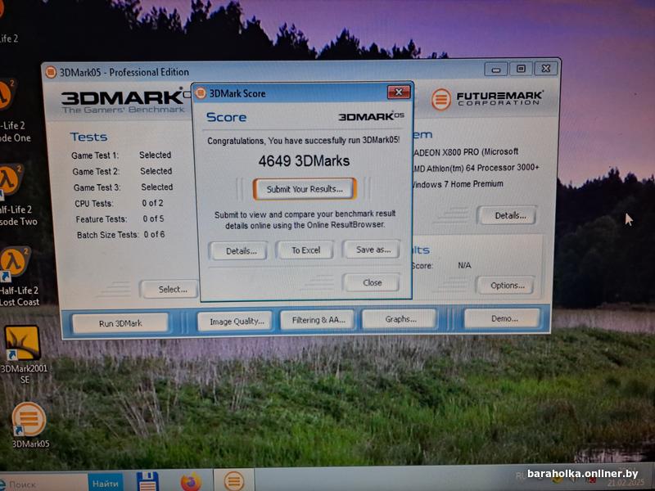Click the Найти search button in taskbar
The image size is (655, 491).
pos(106,484)
